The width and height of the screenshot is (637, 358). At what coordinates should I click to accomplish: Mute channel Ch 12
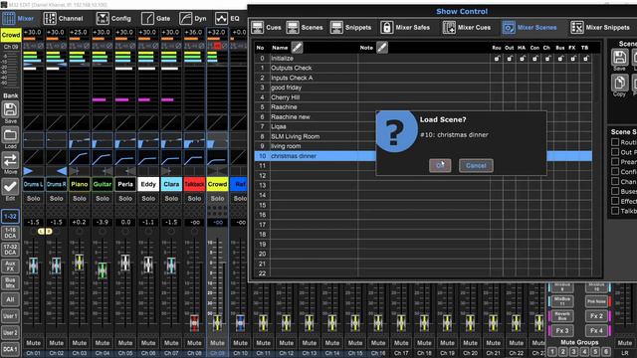click(286, 343)
